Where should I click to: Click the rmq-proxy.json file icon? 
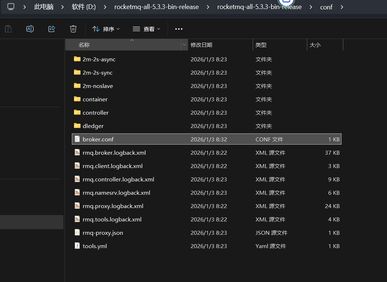(x=77, y=233)
